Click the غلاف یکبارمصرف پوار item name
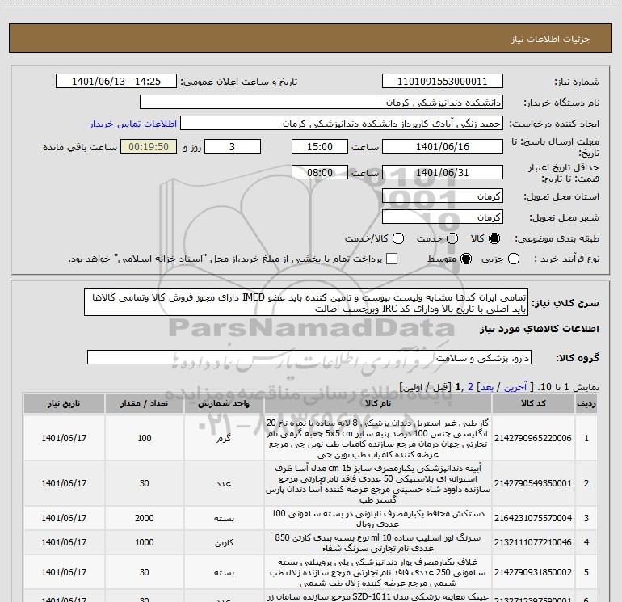This screenshot has width=622, height=602. (x=378, y=573)
